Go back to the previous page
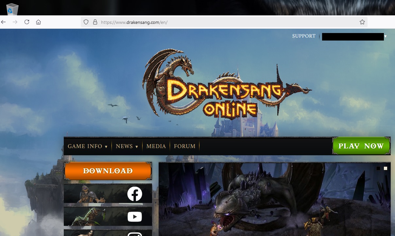395x236 pixels. click(3, 22)
